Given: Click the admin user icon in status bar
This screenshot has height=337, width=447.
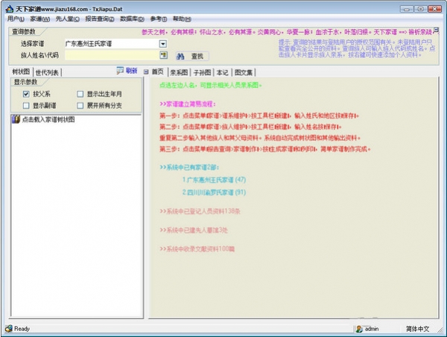Looking at the screenshot, I should (358, 328).
